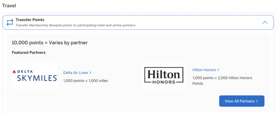Click the Delta SkyMiles logo
Screen dimensions: 277x114
pyautogui.click(x=35, y=75)
